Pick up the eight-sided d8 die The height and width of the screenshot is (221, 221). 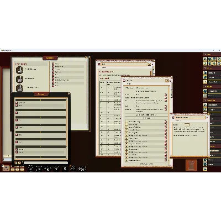(56, 168)
